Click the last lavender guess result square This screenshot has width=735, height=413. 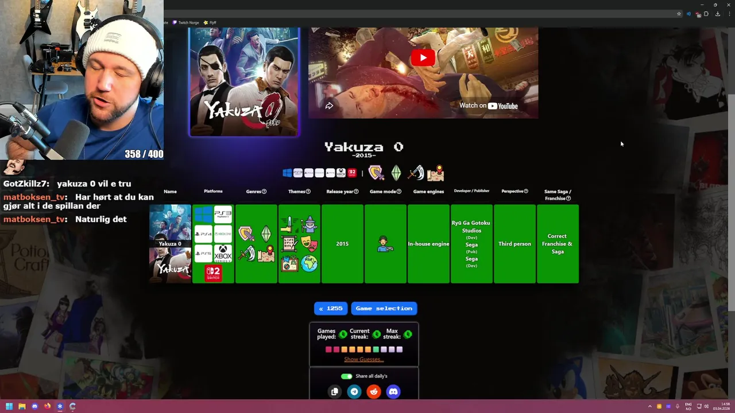[x=400, y=349]
